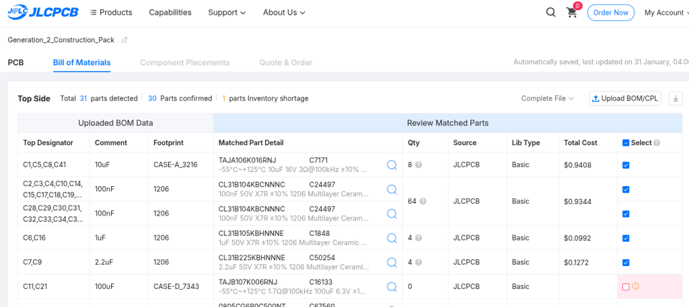This screenshot has width=689, height=307.
Task: Click warning icon on C11,C21 row
Action: pyautogui.click(x=636, y=286)
